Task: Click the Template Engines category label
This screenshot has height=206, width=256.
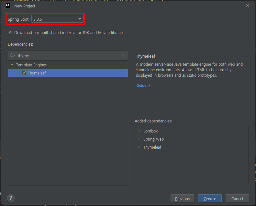Action: (31, 65)
